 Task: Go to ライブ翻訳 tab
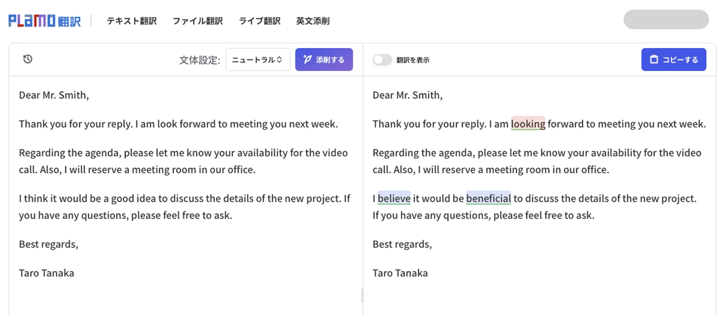(260, 21)
